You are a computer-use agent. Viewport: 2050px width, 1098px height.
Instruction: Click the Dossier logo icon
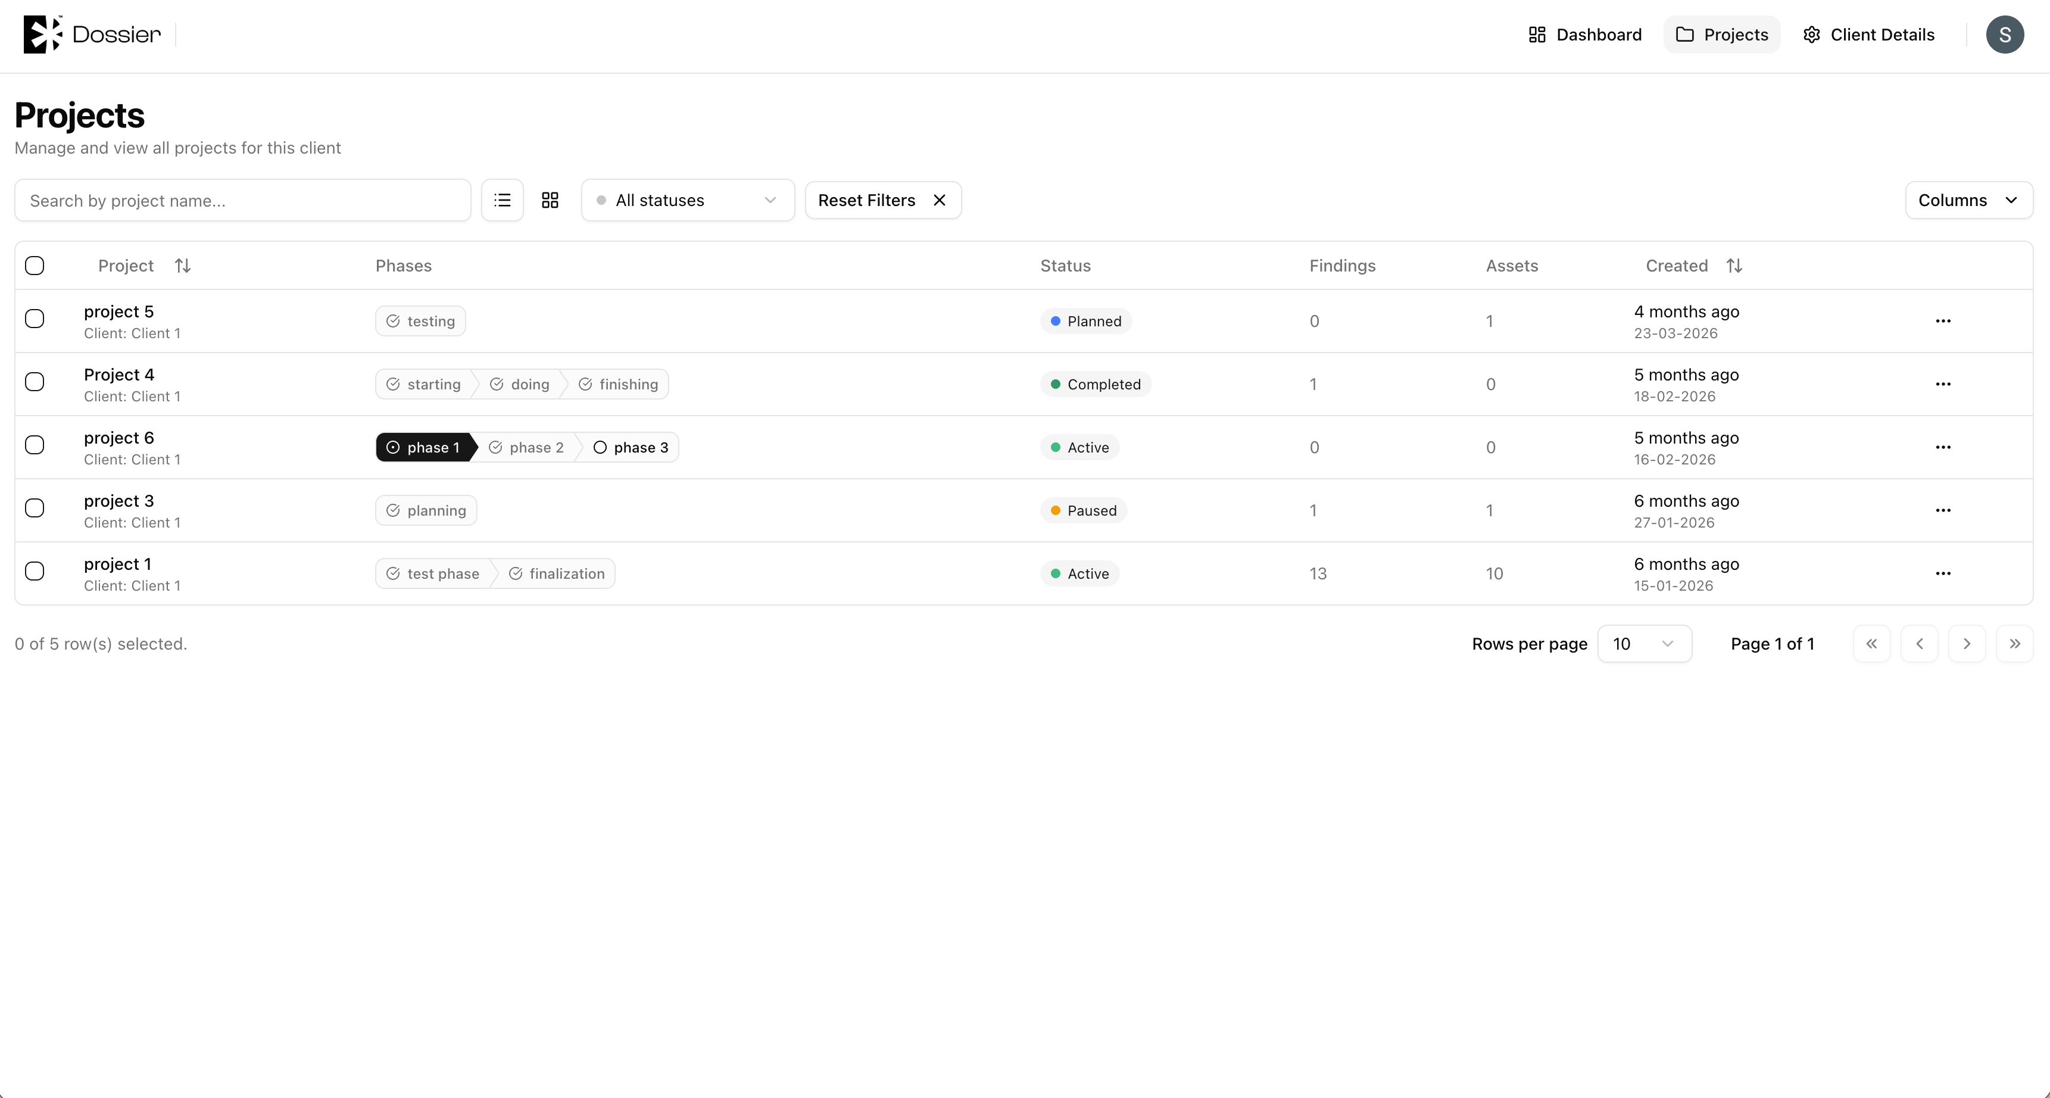coord(43,34)
